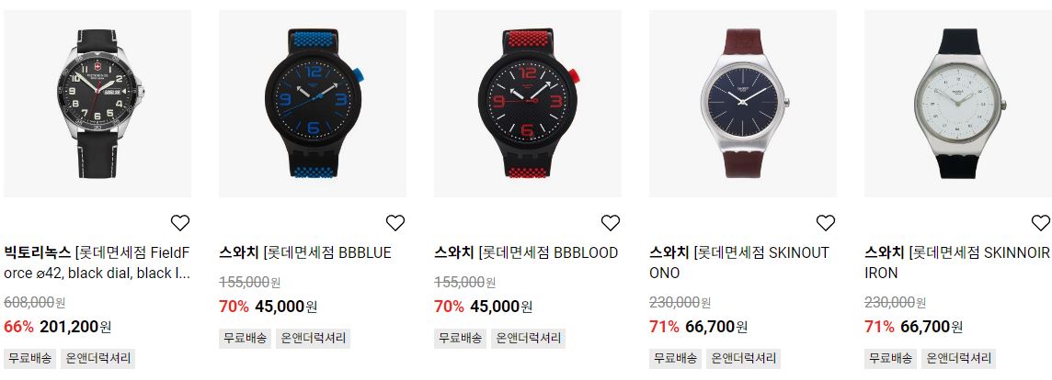Click heart icon for SKINNOIR IRON

[x=1041, y=222]
